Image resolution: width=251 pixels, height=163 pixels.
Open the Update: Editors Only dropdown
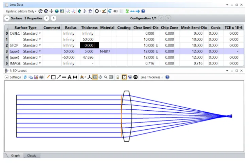click(21, 12)
